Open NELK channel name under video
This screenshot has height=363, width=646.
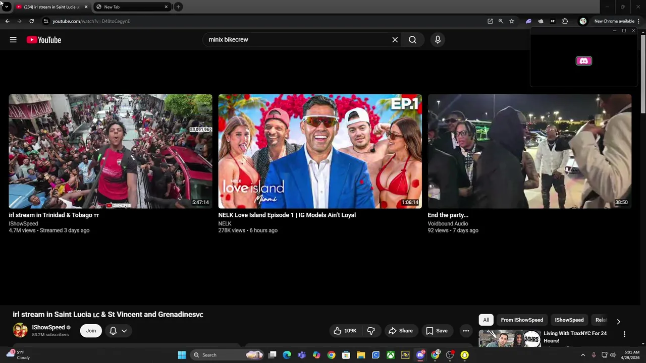(225, 224)
